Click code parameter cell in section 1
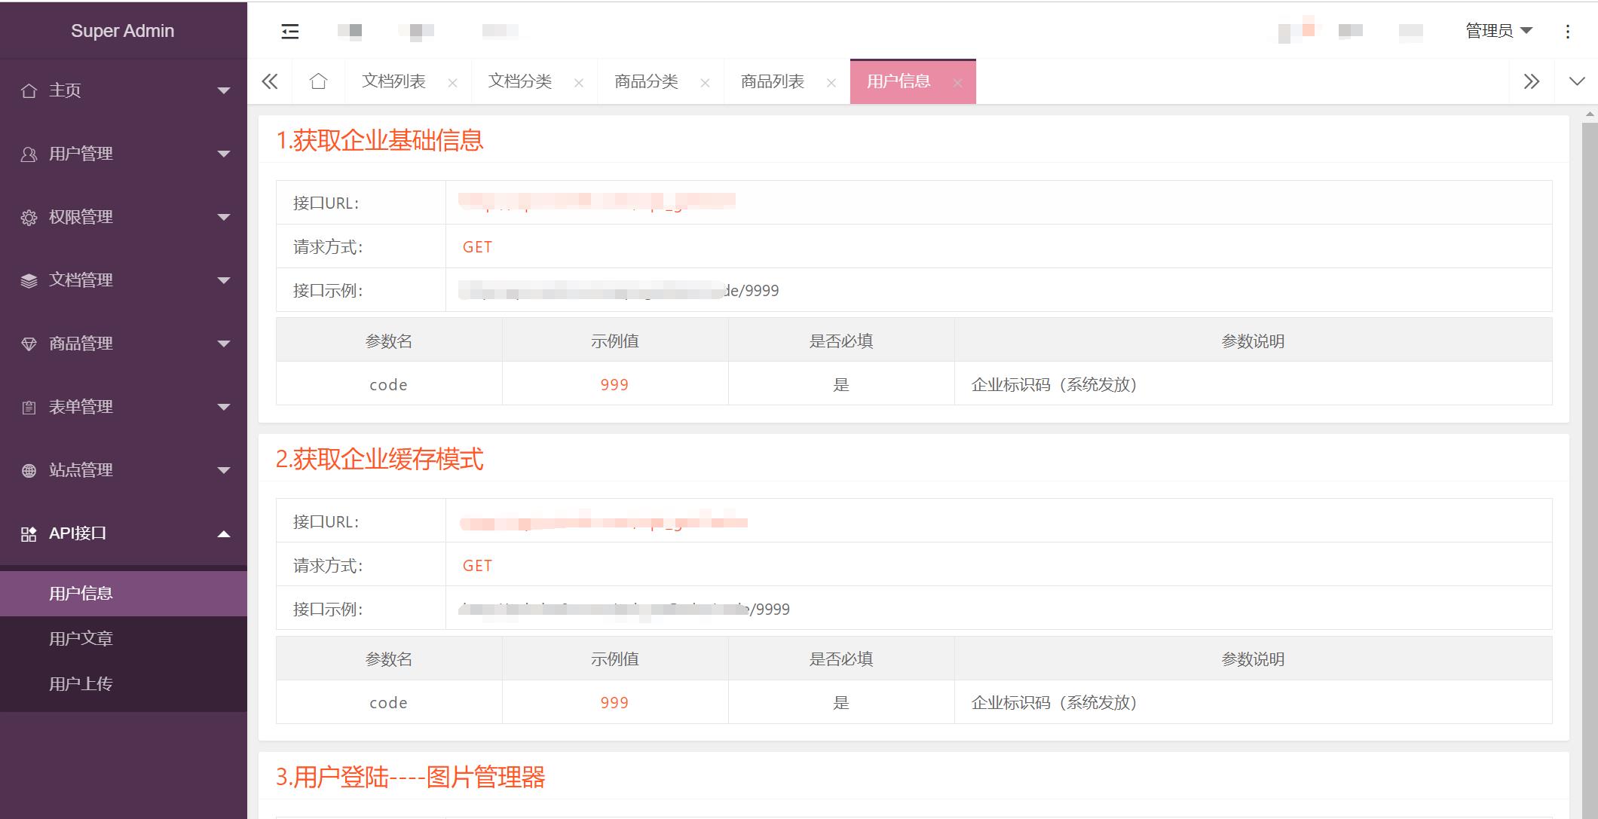The width and height of the screenshot is (1598, 819). point(388,385)
